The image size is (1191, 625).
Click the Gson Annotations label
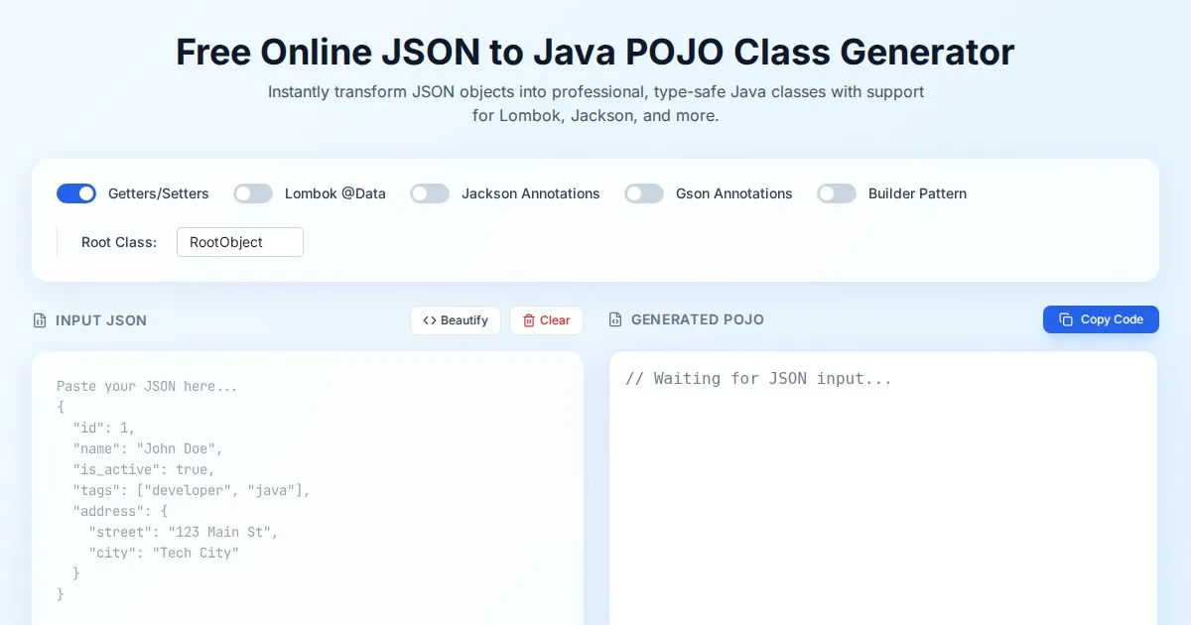click(734, 193)
